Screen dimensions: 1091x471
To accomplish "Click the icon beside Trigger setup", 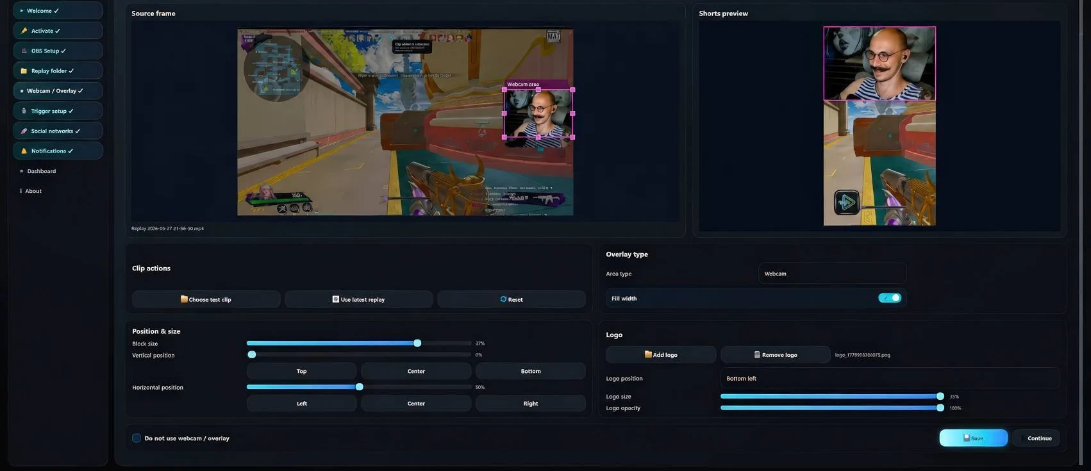I will (24, 111).
